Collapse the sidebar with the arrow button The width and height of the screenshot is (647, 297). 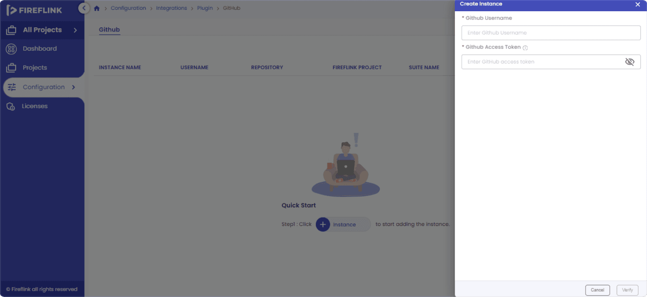(x=84, y=8)
